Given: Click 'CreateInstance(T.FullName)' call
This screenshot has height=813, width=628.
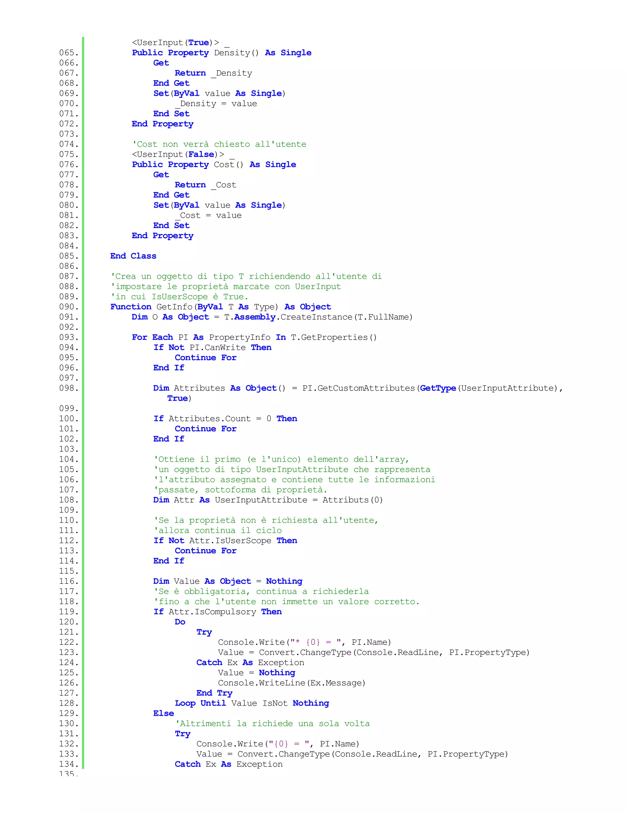Looking at the screenshot, I should (347, 317).
